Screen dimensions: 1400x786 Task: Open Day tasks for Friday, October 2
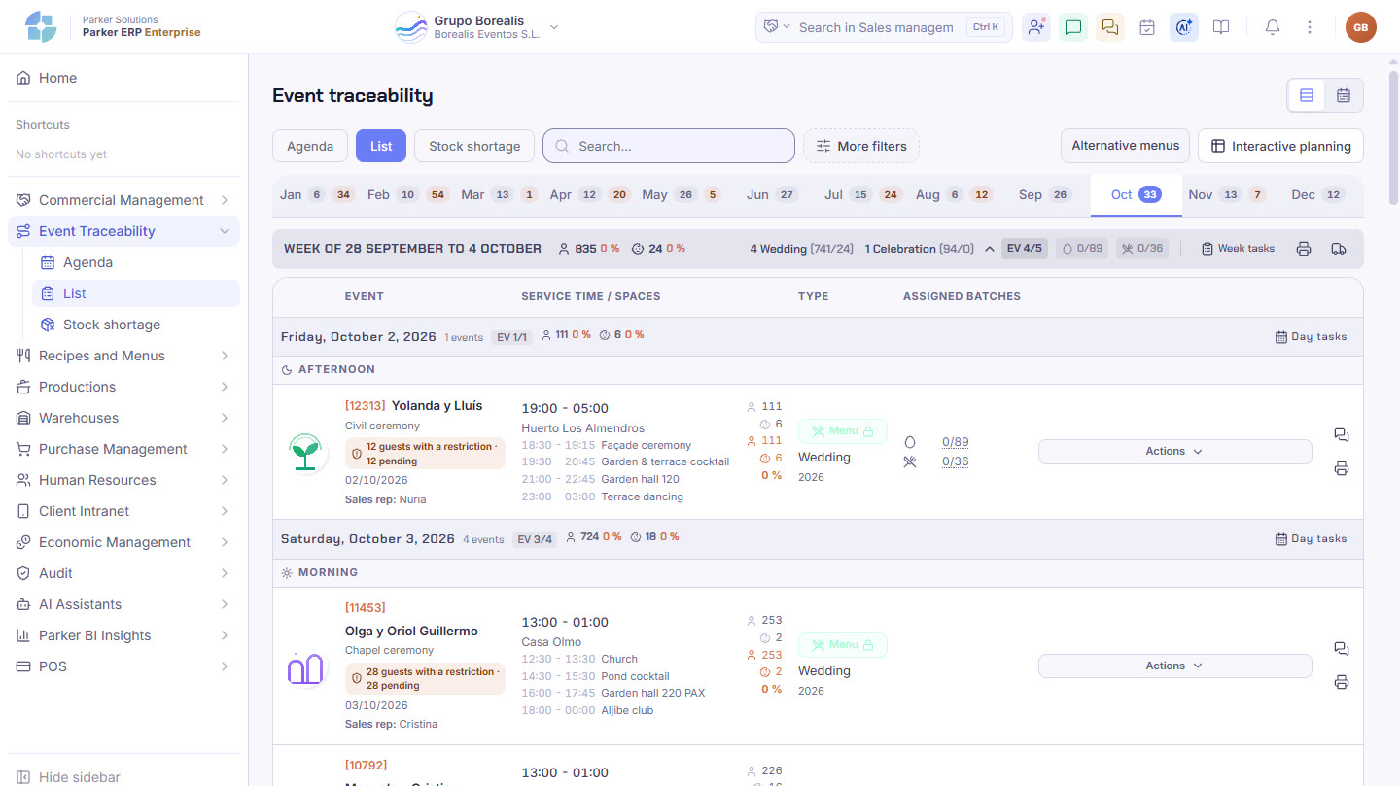click(x=1312, y=336)
